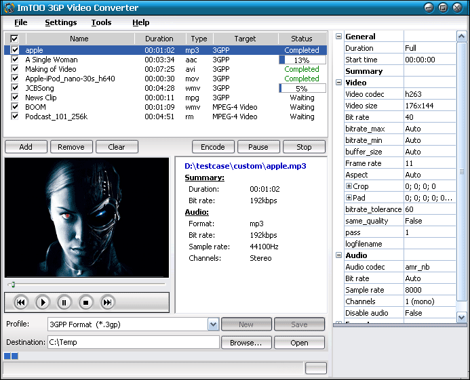This screenshot has height=380, width=470.
Task: Uncheck the Making of Video checkbox
Action: pos(15,69)
